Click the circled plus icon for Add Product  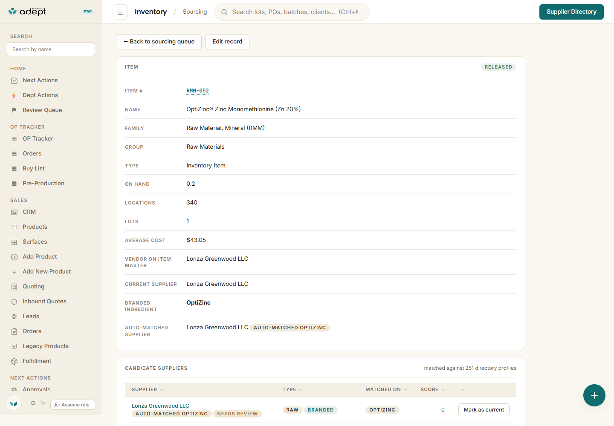14,257
